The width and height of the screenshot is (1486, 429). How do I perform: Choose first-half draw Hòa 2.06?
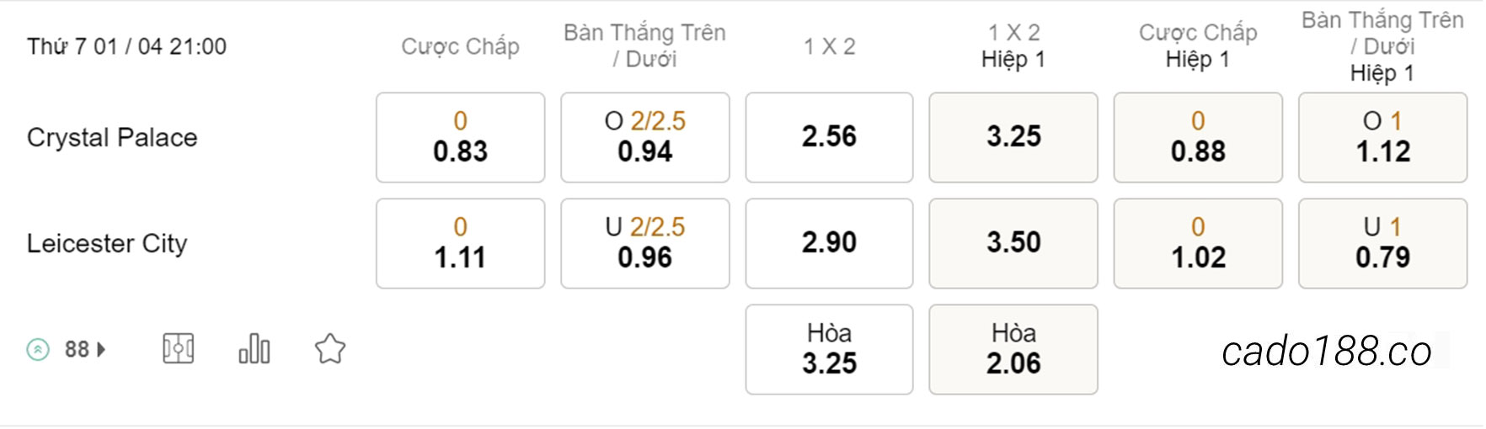coord(1013,349)
